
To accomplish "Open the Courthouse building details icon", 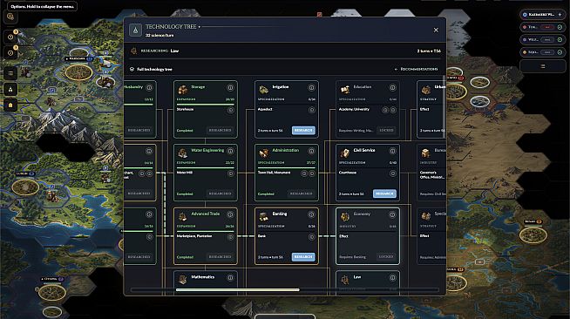I will tap(392, 173).
